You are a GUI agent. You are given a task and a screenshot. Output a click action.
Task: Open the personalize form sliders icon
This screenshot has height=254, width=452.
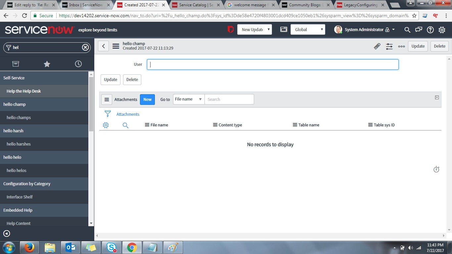coord(389,46)
